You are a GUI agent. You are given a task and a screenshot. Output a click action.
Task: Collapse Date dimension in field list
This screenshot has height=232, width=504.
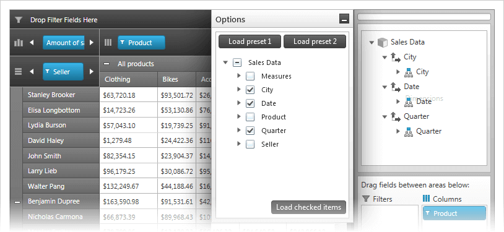[x=385, y=87]
